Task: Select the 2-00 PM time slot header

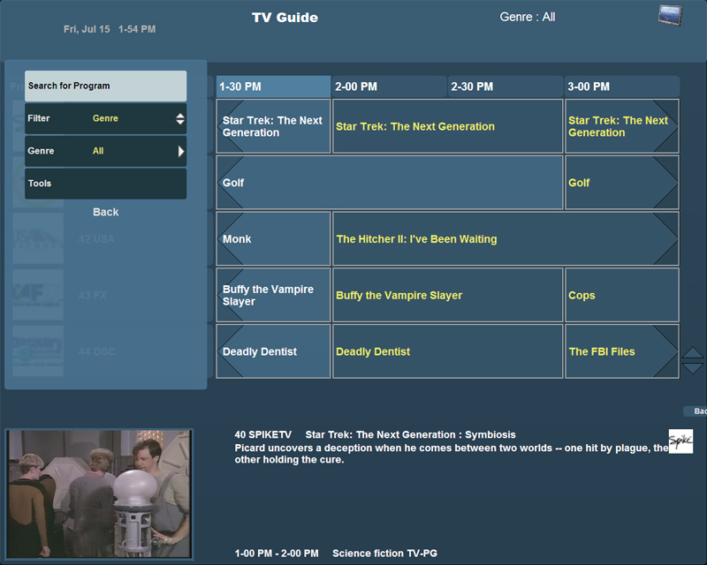Action: (390, 87)
